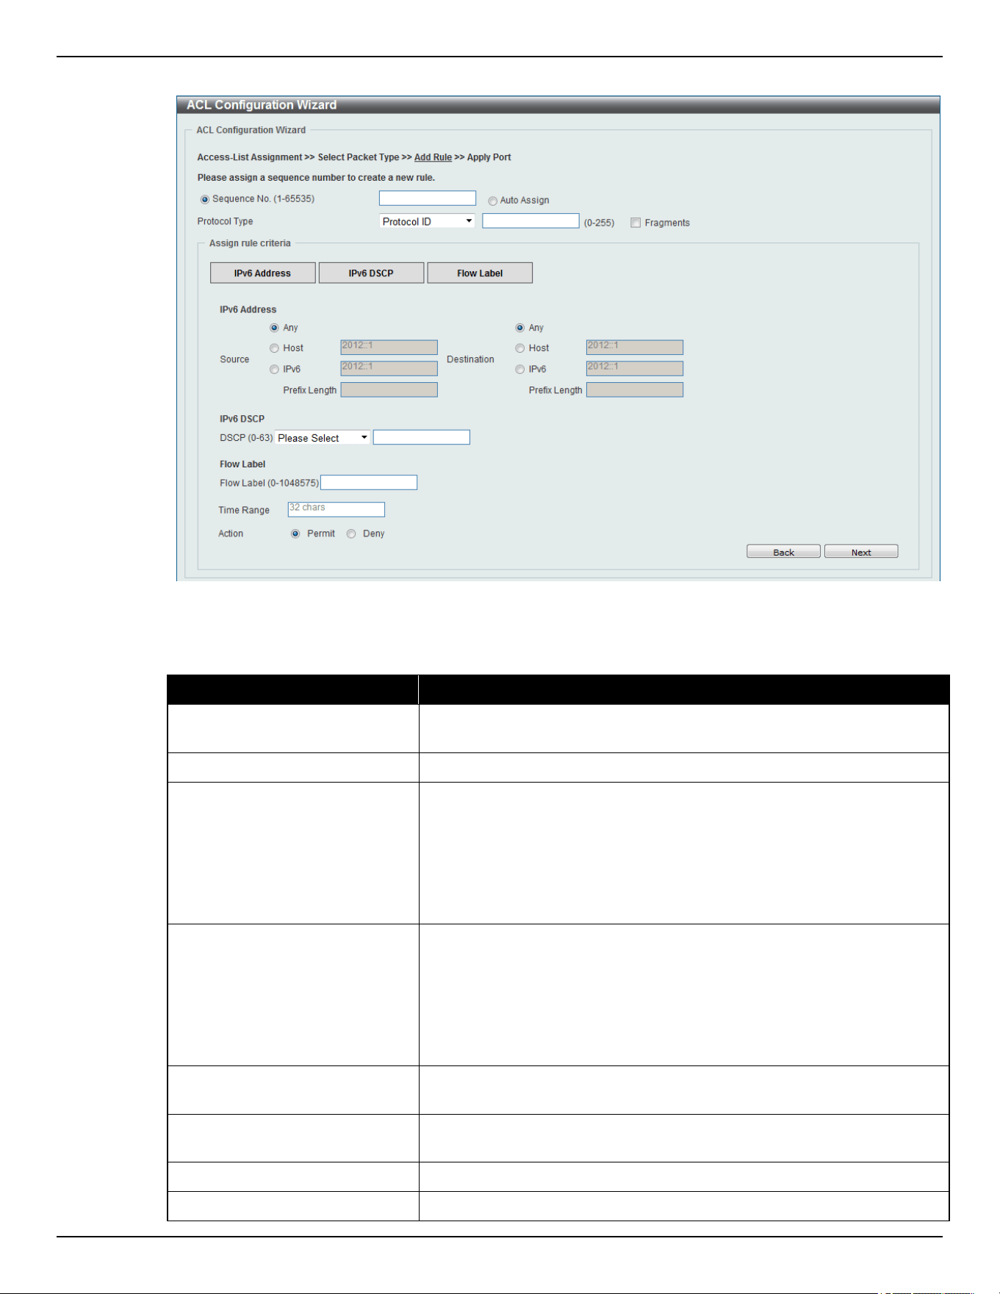
Task: Click the 'Access-List Assignment' breadcrumb text
Action: 250,157
